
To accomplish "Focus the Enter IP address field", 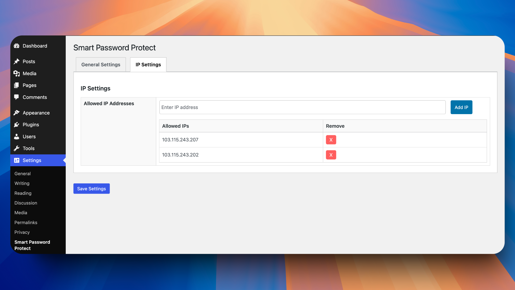I will pyautogui.click(x=302, y=107).
